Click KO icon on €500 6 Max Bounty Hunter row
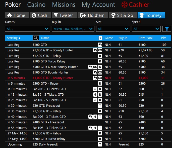The width and height of the screenshot is (172, 148). (x=95, y=67)
